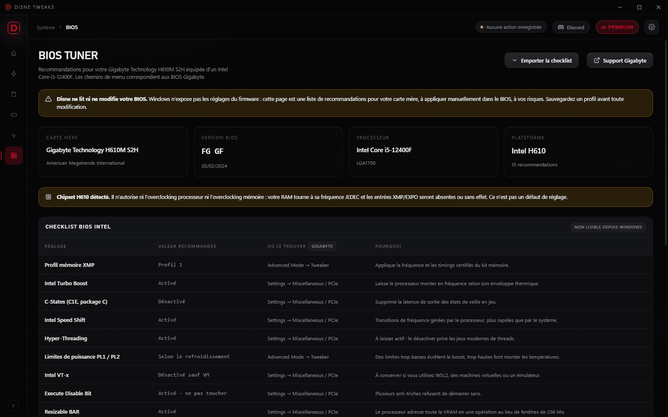The image size is (668, 417).
Task: Go back to 'Système' in breadcrumb
Action: tap(46, 28)
